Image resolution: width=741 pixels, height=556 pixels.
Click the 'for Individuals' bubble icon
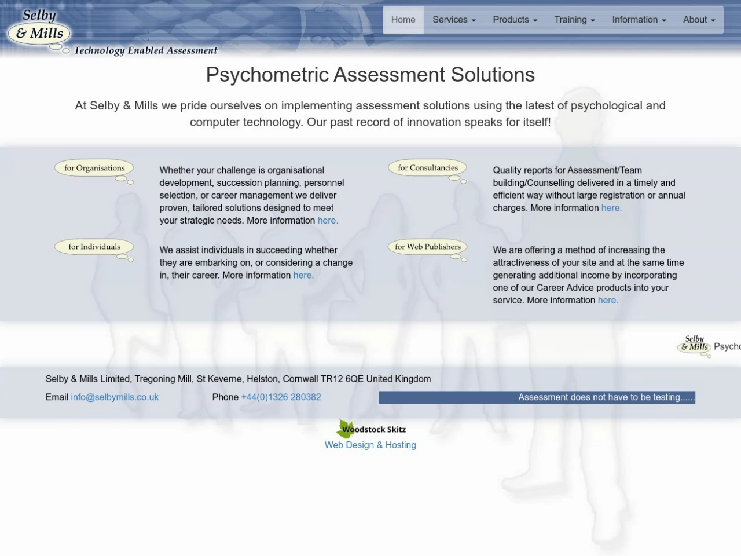(94, 247)
